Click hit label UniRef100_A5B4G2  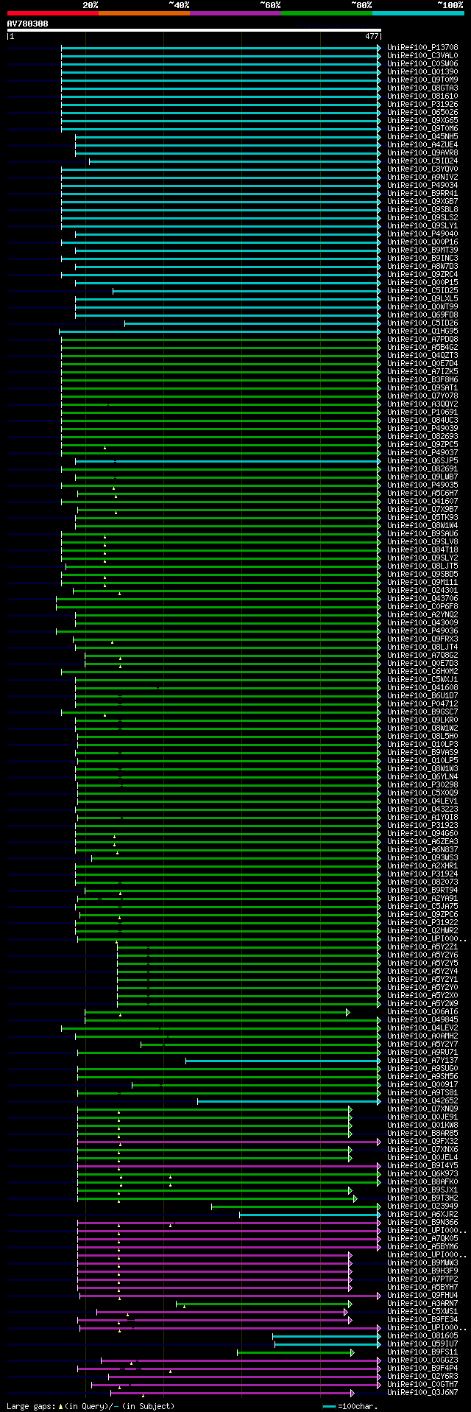click(x=422, y=348)
